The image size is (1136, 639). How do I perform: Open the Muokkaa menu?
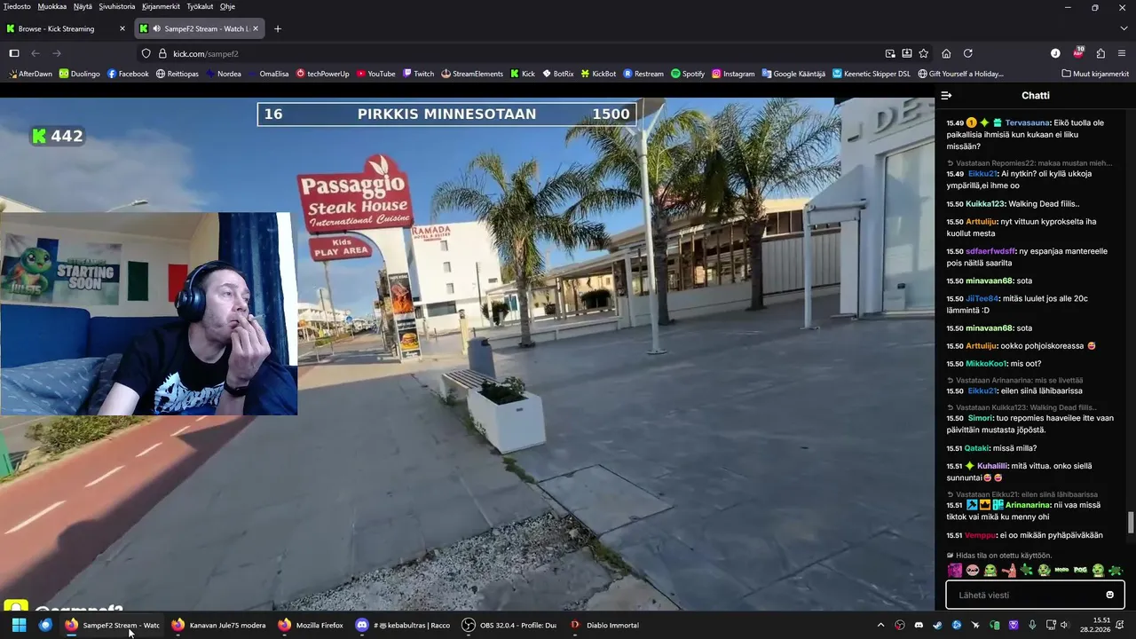pos(52,6)
